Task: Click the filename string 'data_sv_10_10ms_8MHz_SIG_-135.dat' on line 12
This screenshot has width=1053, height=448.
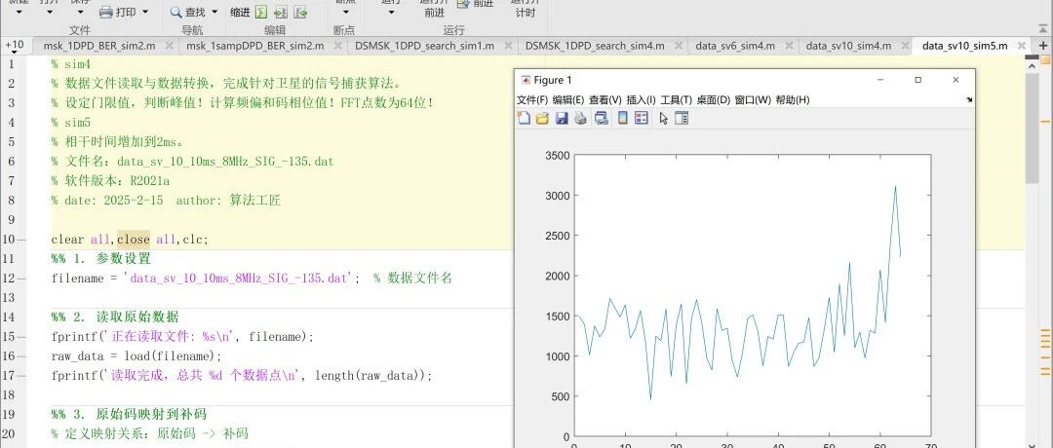Action: tap(239, 278)
